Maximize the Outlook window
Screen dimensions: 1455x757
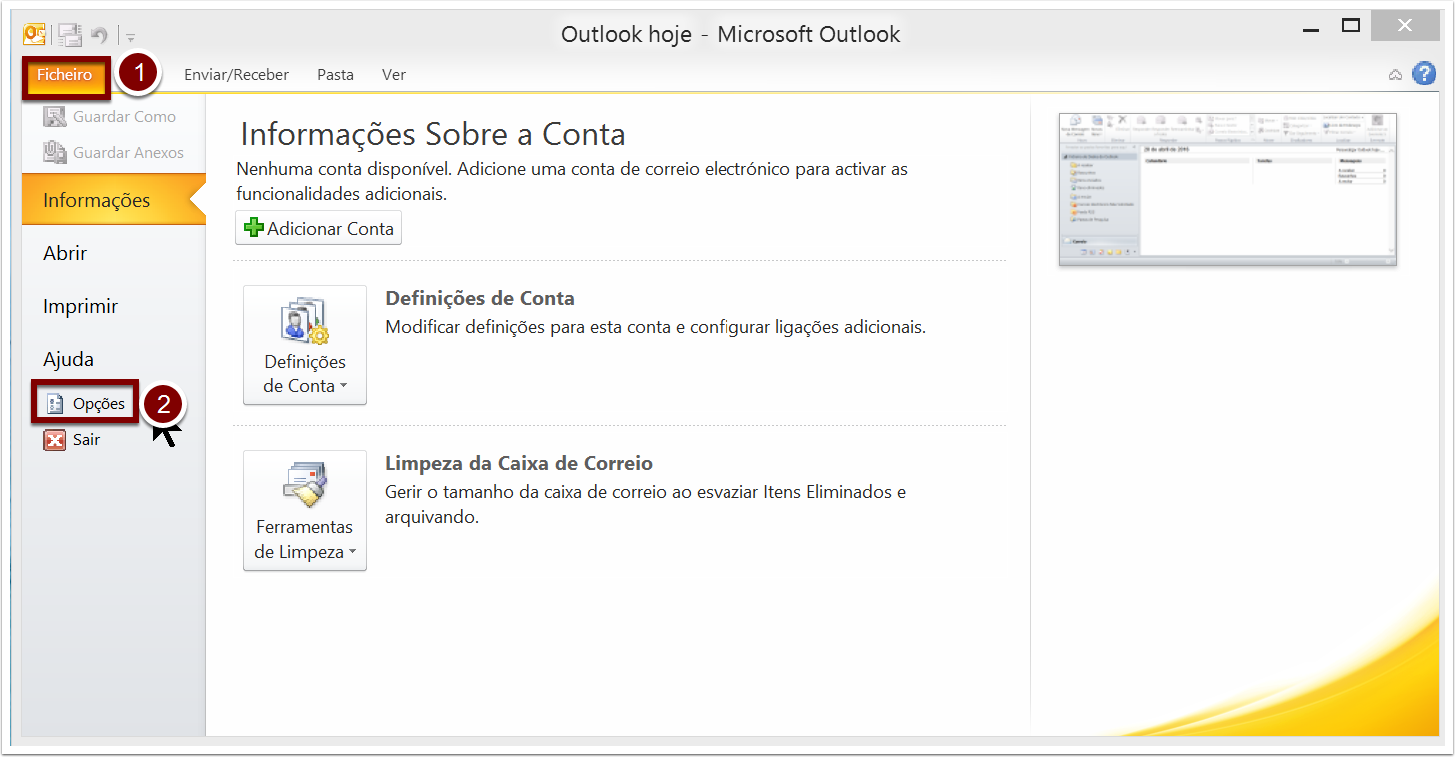1351,27
